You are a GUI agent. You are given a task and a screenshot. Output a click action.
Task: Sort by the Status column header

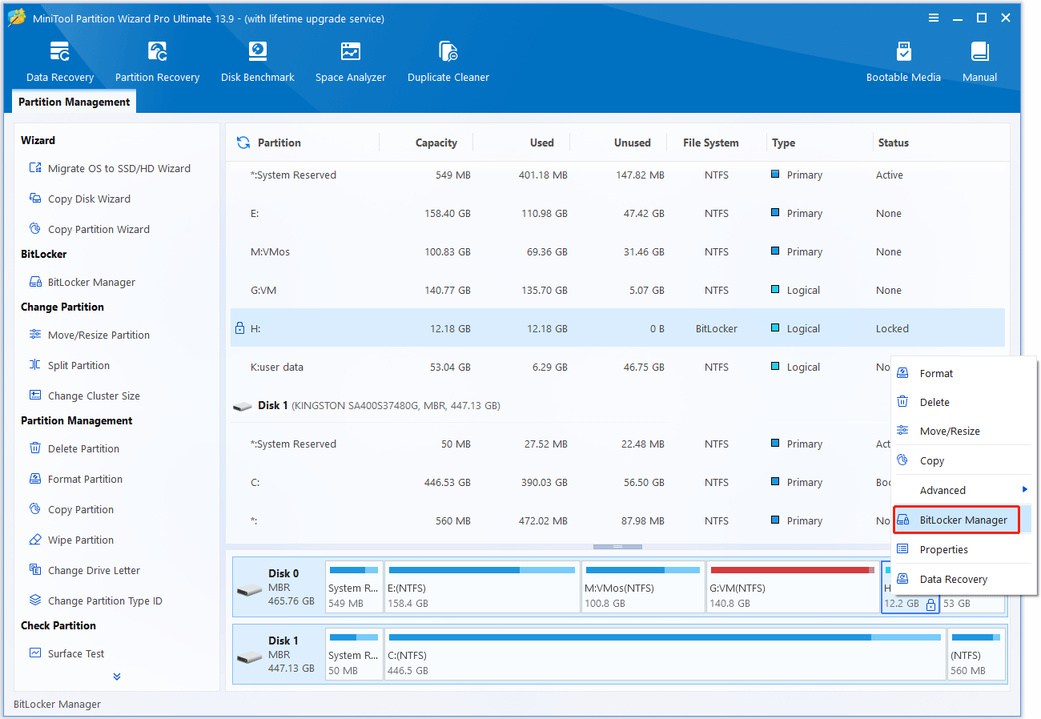(x=894, y=143)
